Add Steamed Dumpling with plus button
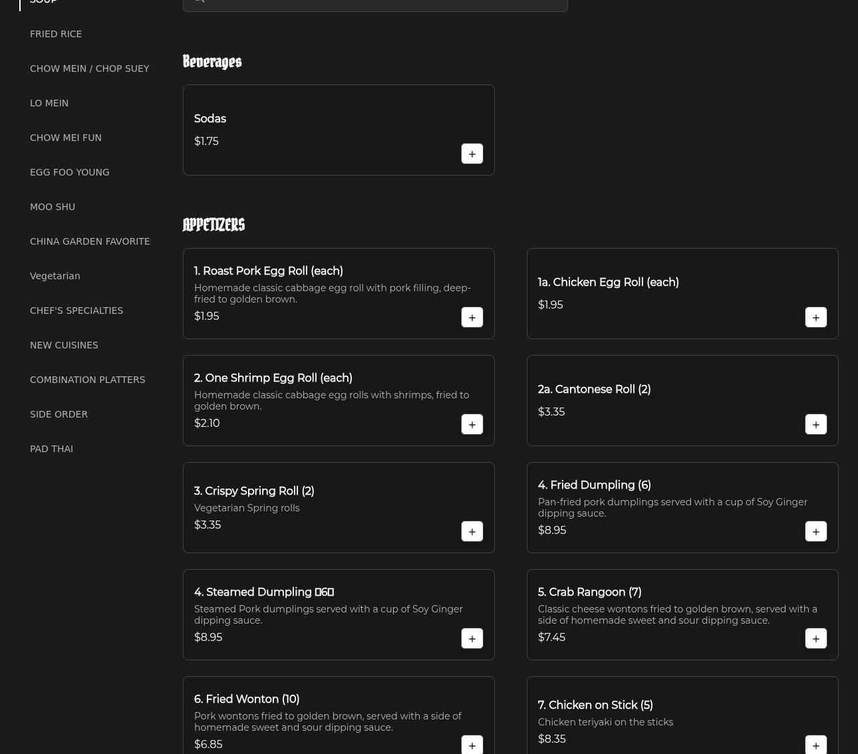The image size is (858, 754). coord(472,638)
